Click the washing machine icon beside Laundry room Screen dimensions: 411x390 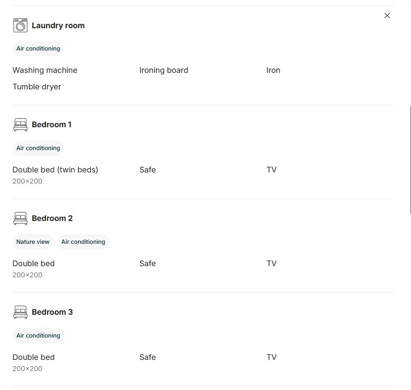(x=20, y=25)
